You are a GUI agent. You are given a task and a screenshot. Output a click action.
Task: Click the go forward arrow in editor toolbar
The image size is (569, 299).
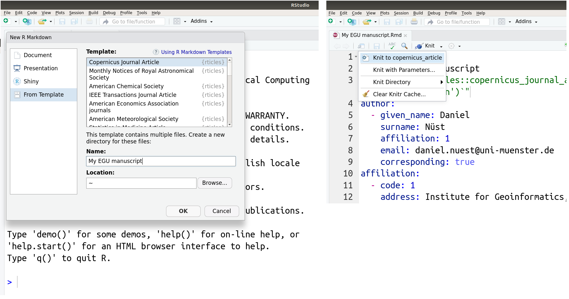point(346,46)
